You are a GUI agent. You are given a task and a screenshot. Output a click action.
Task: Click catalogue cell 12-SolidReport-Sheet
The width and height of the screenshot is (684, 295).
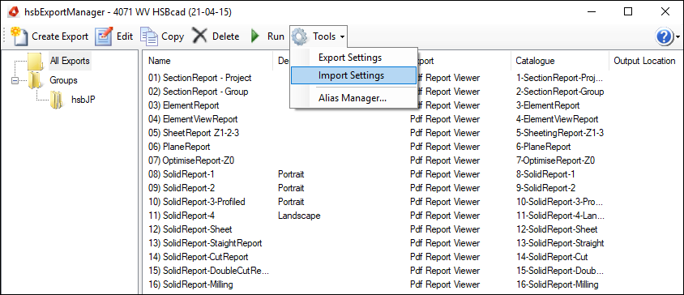557,229
